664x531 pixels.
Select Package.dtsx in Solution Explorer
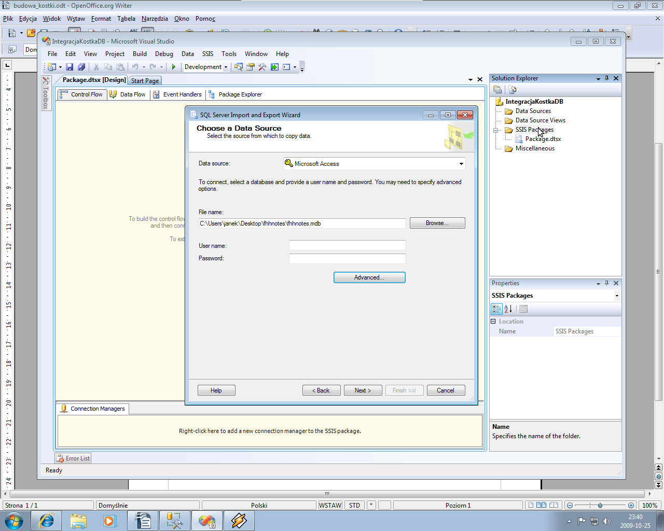(x=543, y=139)
